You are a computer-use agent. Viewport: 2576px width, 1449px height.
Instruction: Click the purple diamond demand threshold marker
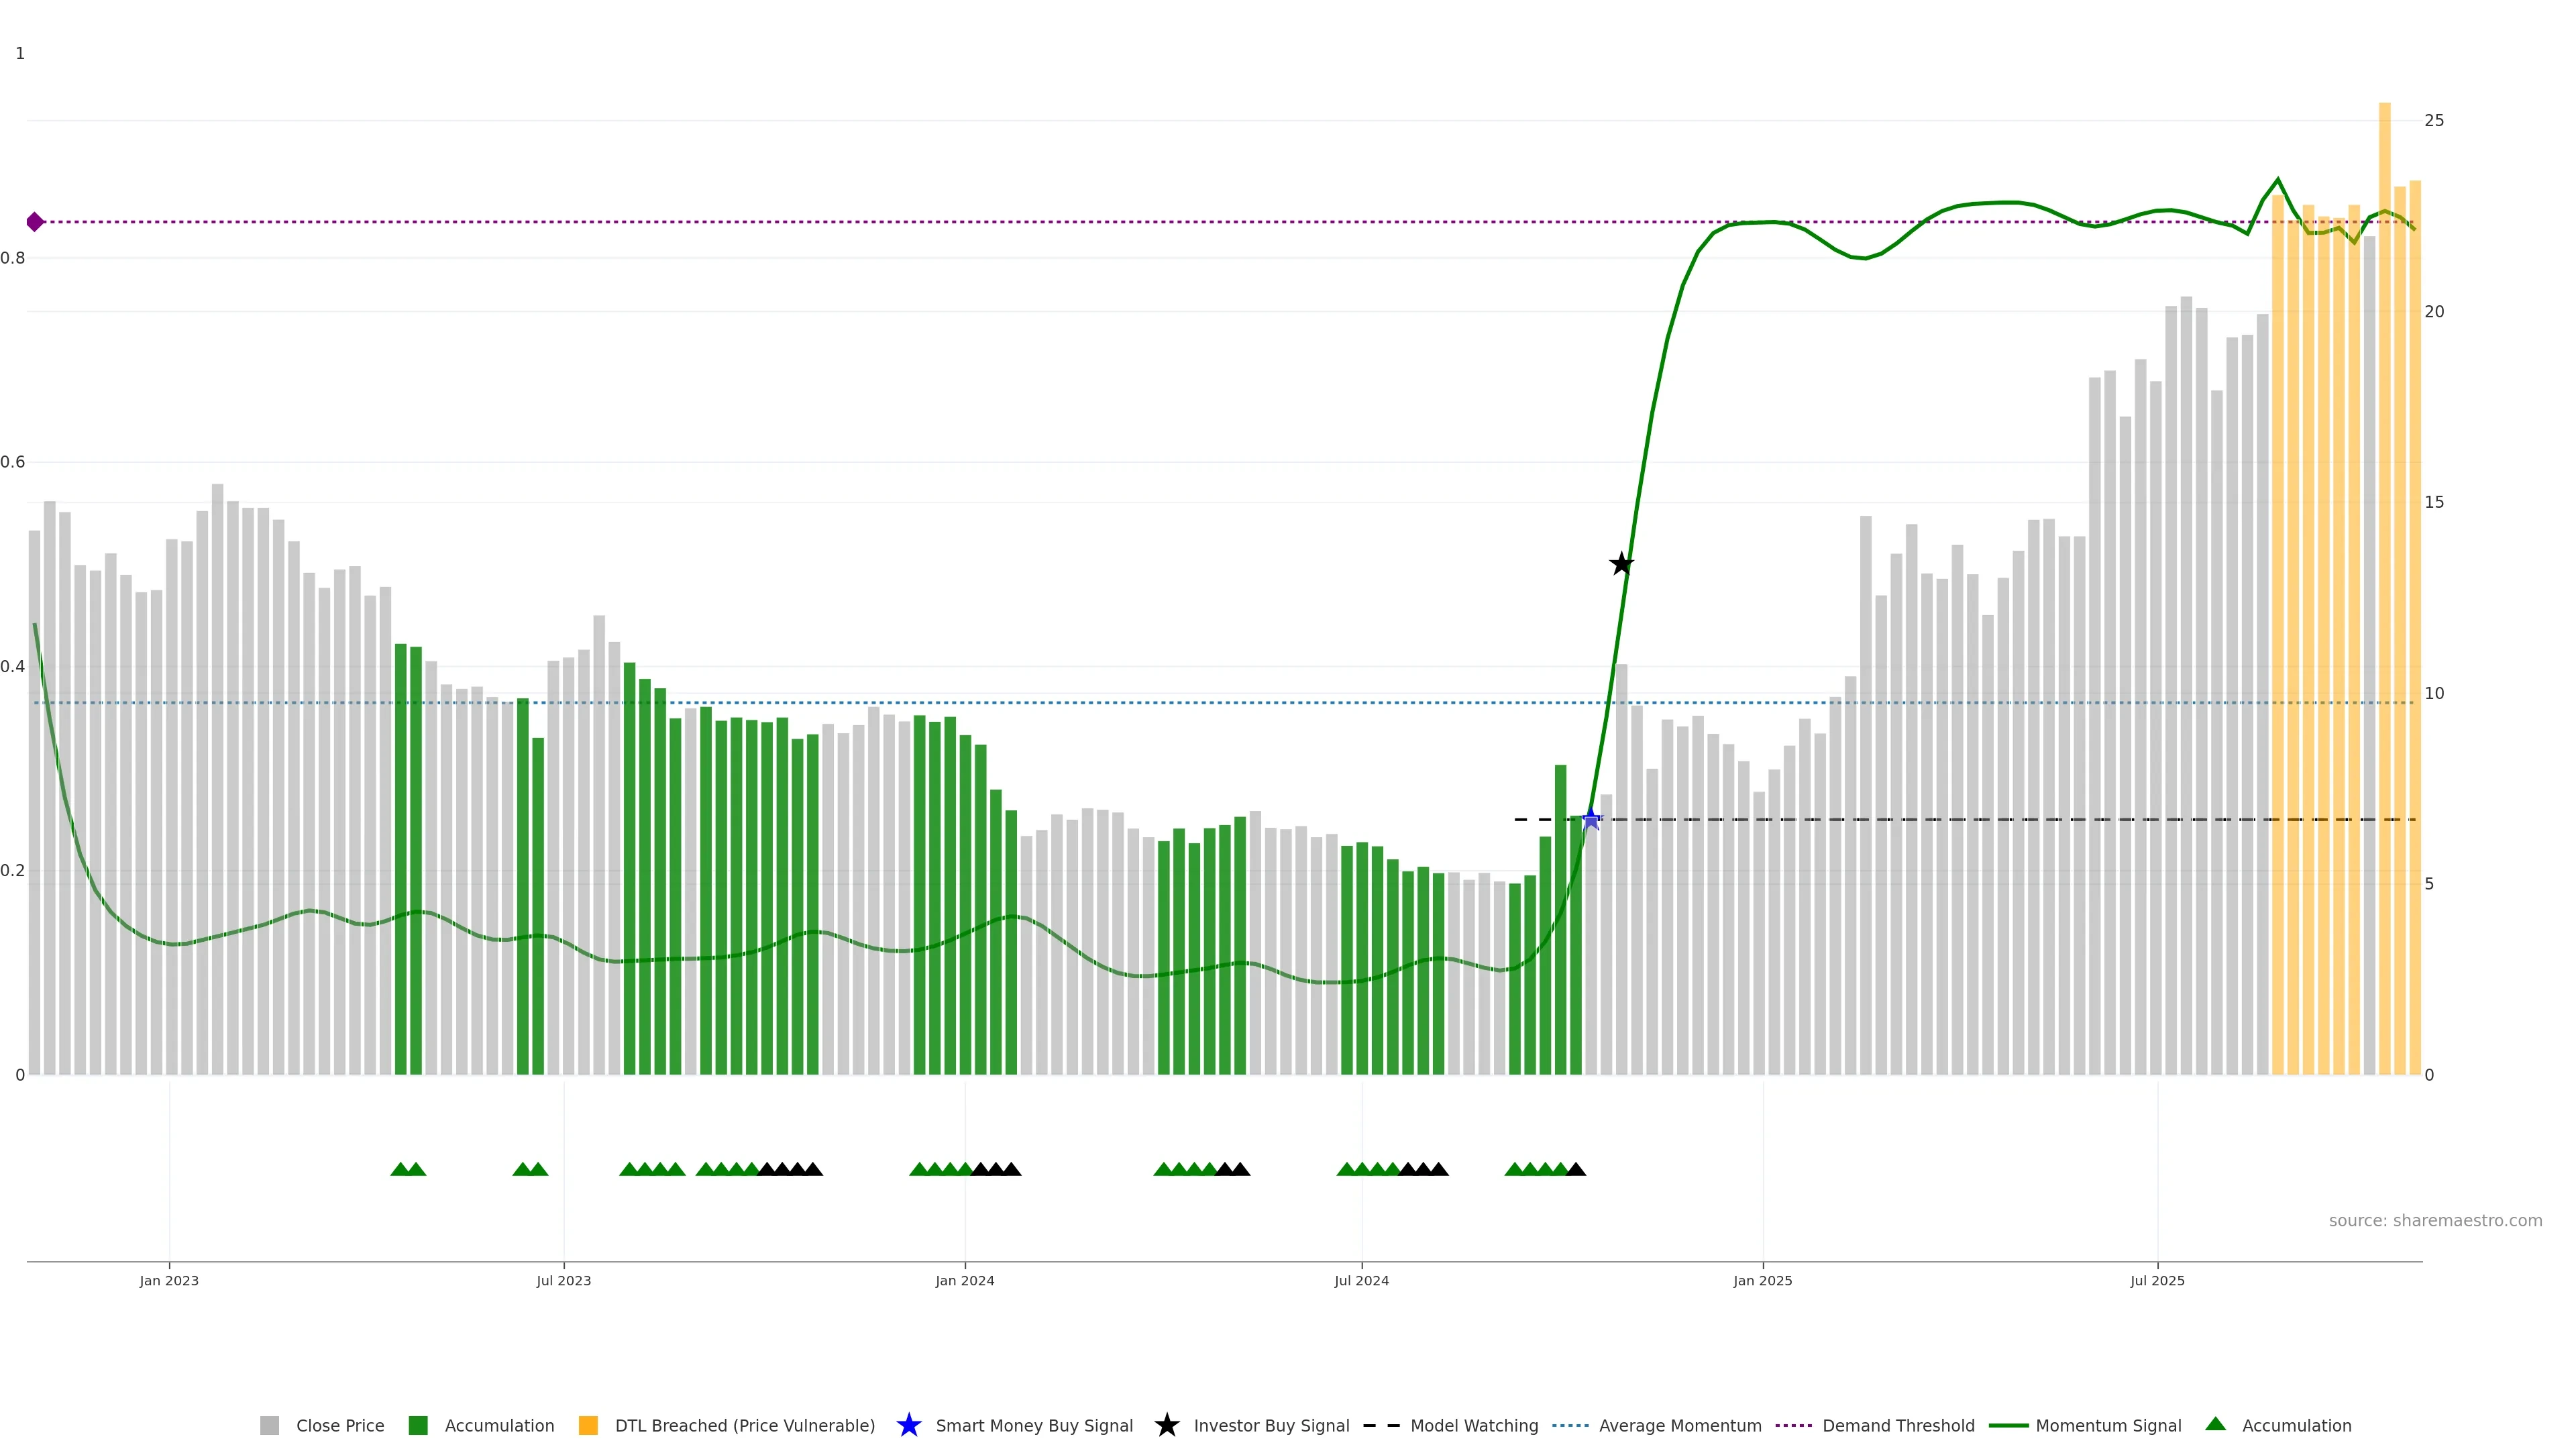click(x=35, y=222)
